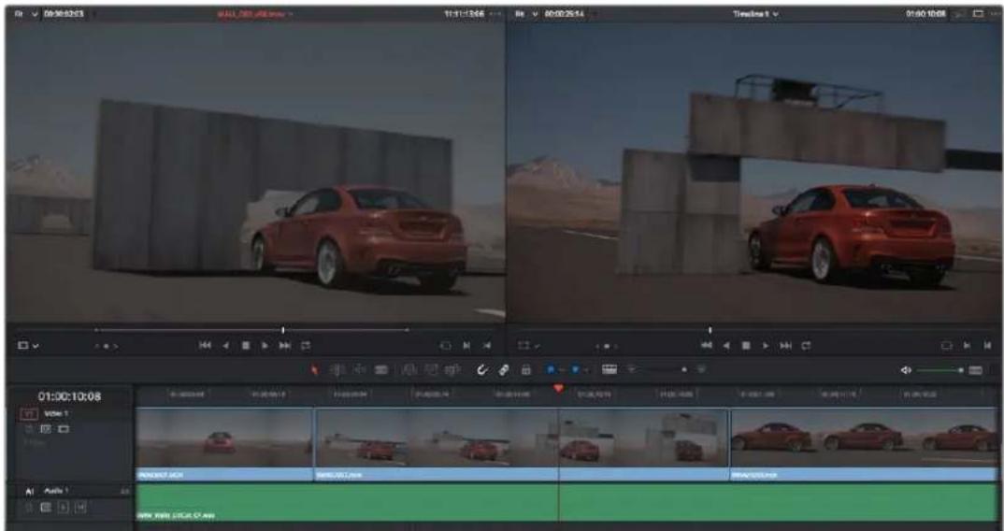Screen dimensions: 1004x531
Task: Mute the monitor speaker icon
Action: (x=906, y=370)
